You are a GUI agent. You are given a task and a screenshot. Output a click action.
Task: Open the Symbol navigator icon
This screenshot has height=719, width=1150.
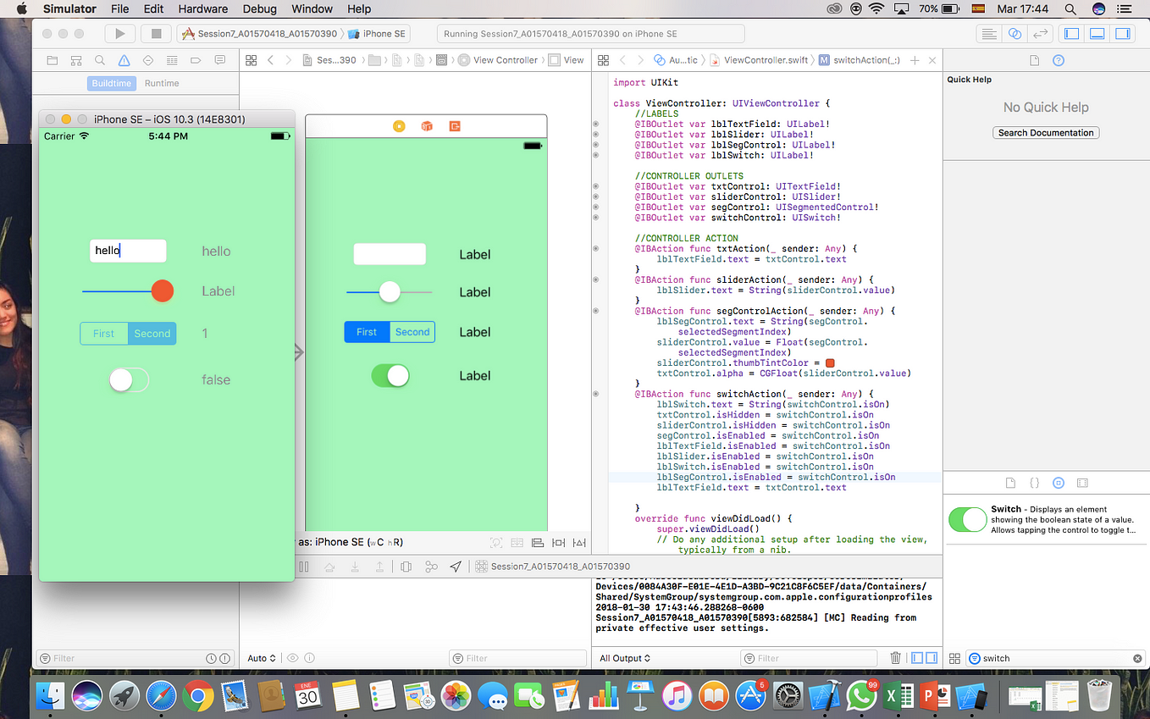coord(76,60)
